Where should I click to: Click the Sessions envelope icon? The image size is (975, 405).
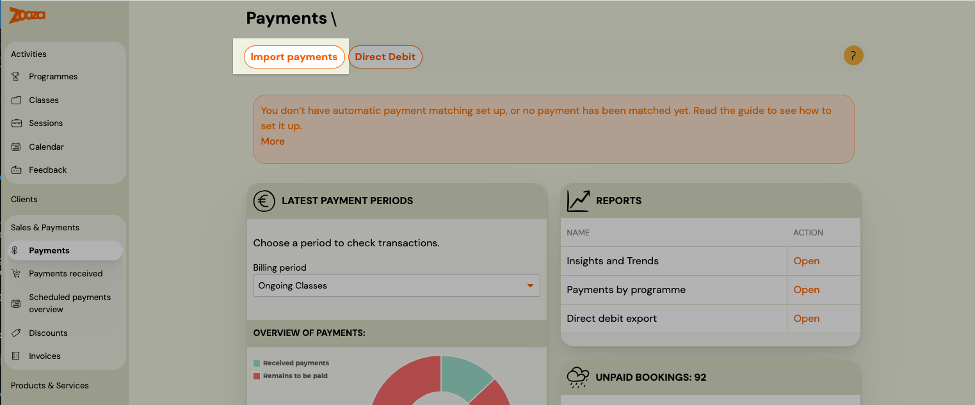click(x=15, y=123)
